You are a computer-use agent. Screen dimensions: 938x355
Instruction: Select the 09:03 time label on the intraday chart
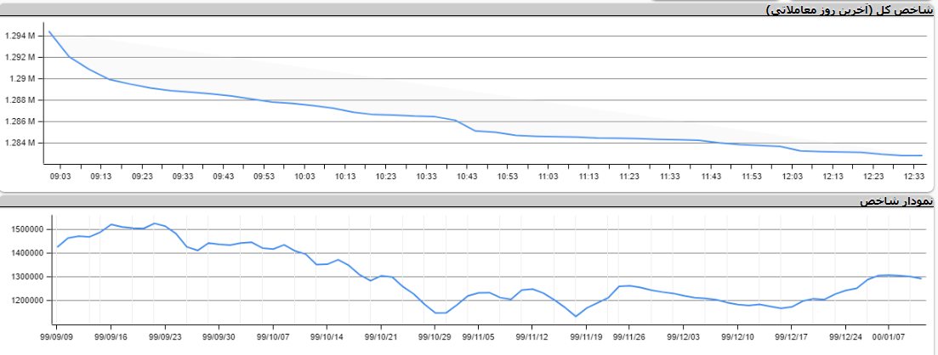60,177
